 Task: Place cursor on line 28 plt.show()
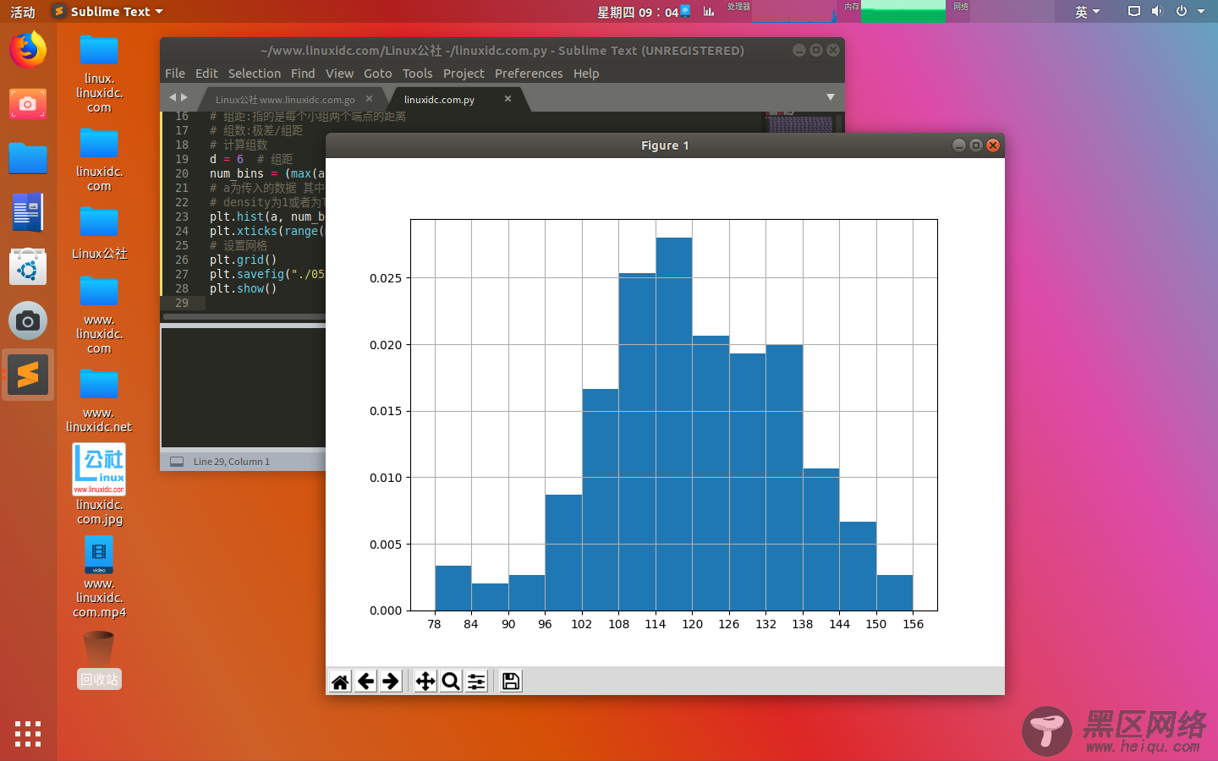click(x=243, y=288)
